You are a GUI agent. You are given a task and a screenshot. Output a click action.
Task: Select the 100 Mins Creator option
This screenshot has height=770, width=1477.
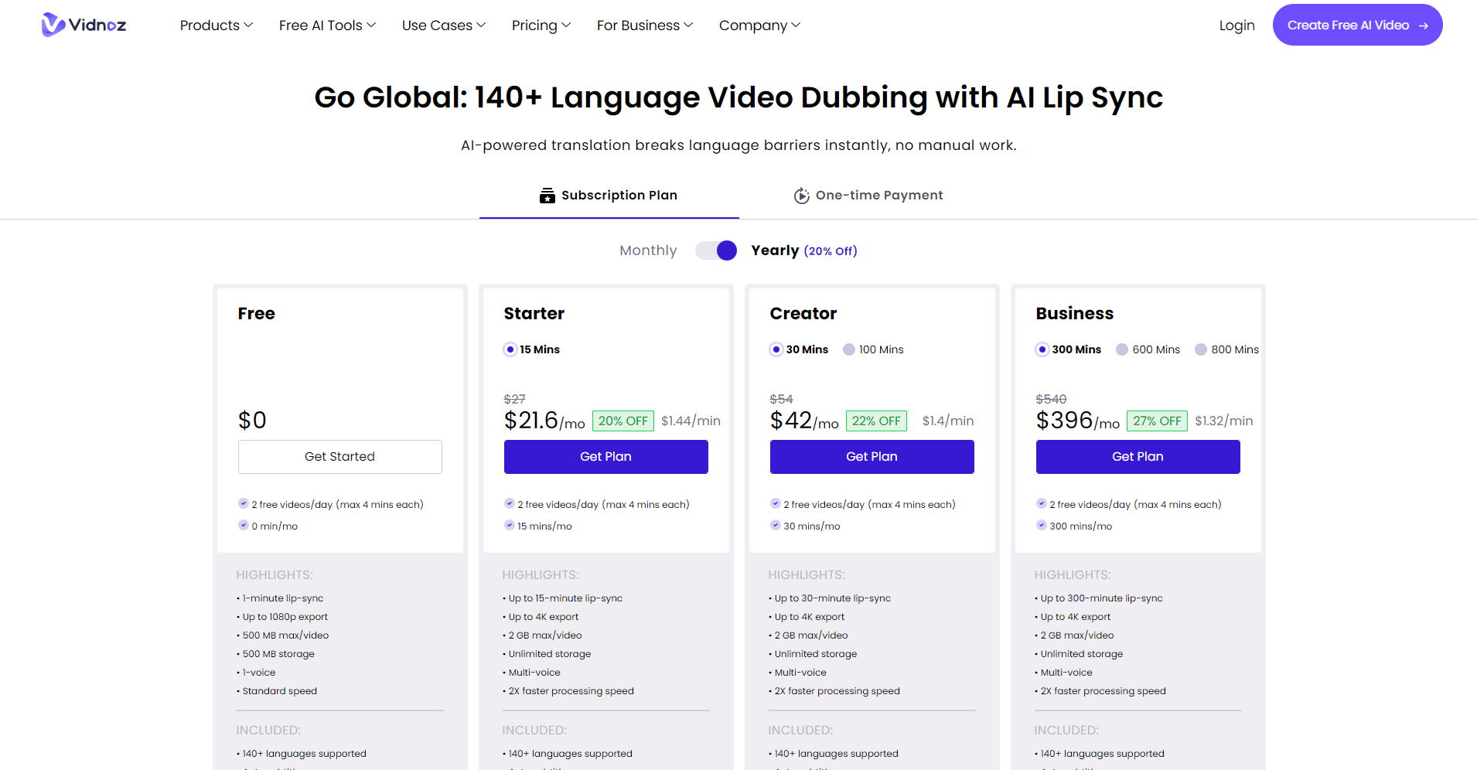(x=849, y=349)
